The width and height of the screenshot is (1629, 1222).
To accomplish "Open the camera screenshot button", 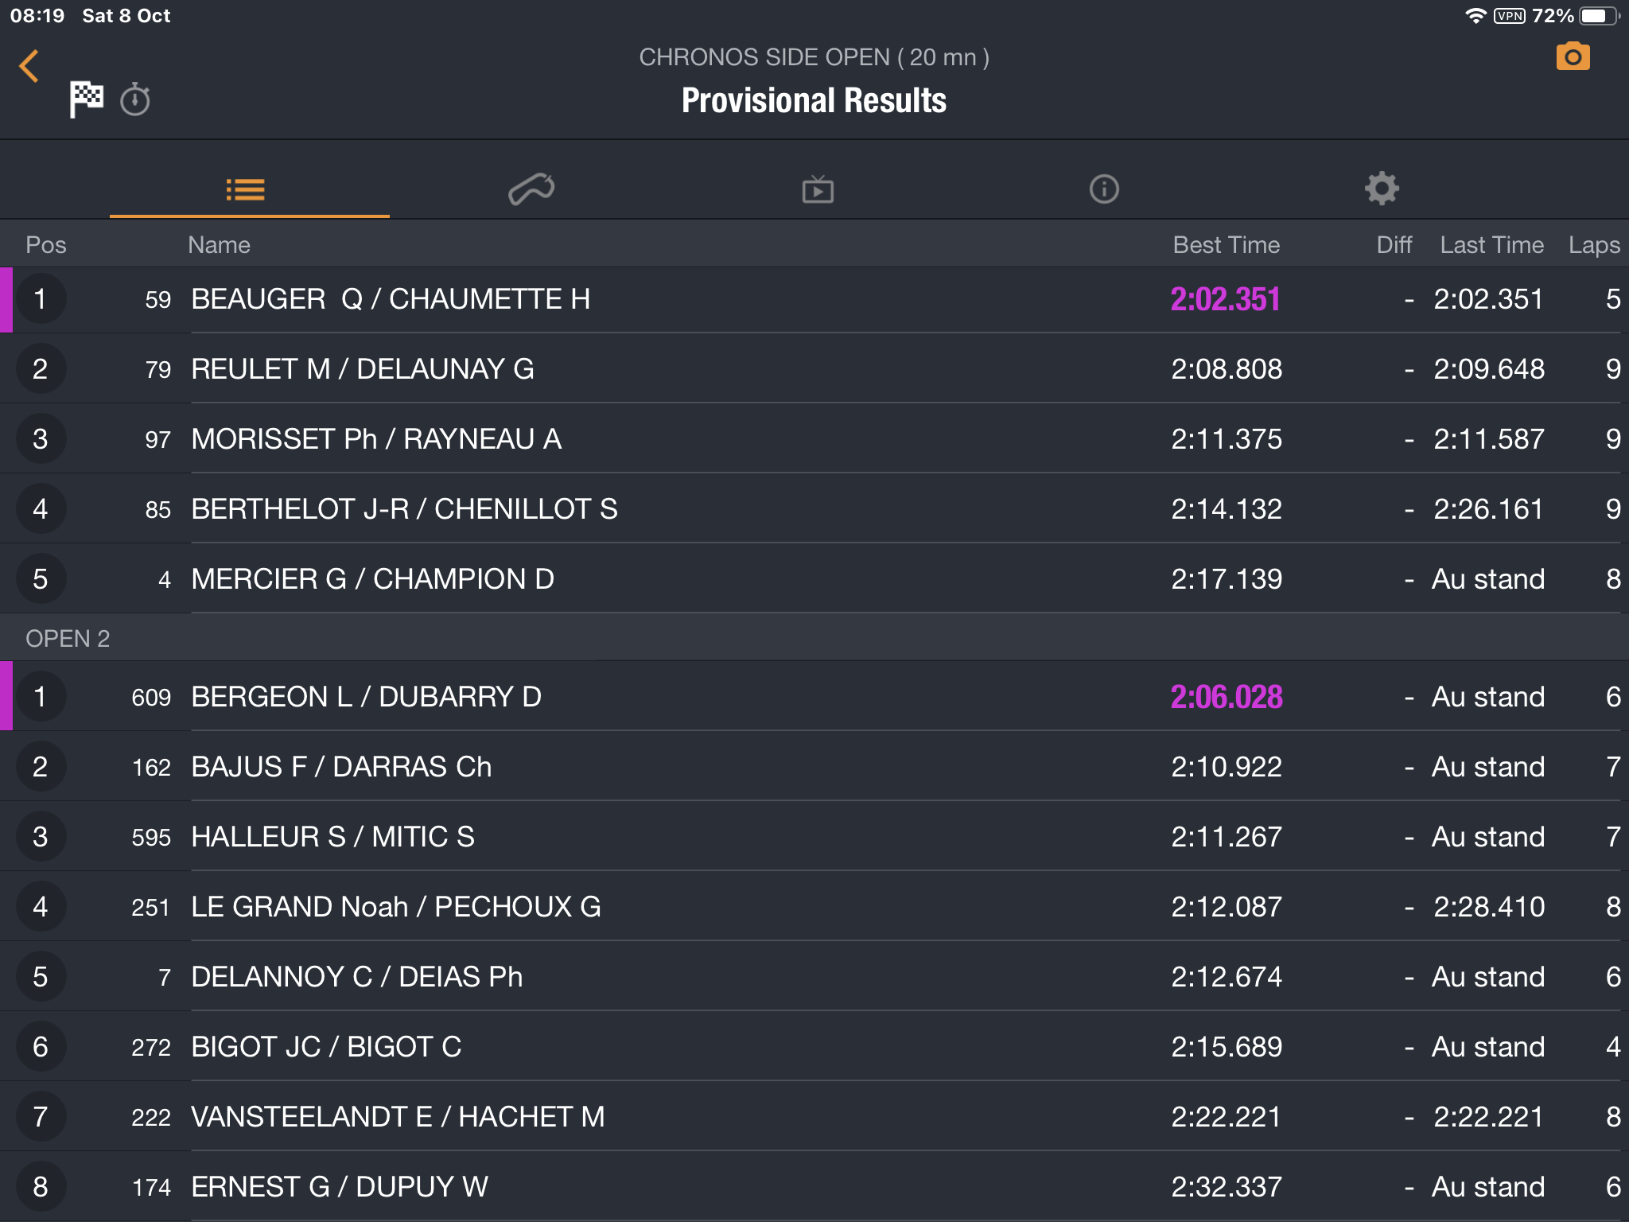I will click(x=1573, y=56).
